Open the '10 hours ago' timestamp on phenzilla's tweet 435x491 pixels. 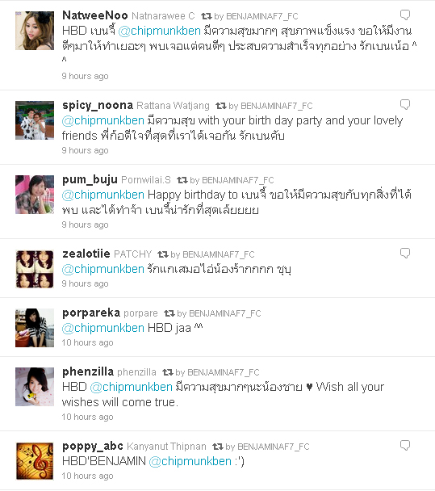click(87, 417)
